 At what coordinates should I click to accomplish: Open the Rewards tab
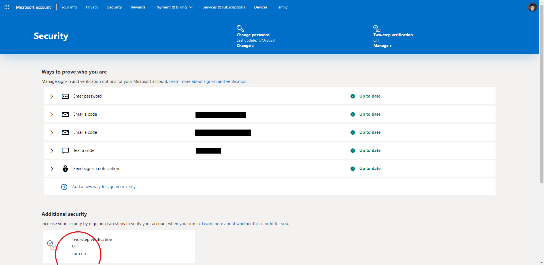138,7
